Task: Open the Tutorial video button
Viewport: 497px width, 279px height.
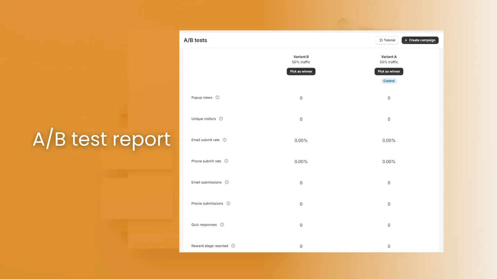Action: click(x=387, y=40)
